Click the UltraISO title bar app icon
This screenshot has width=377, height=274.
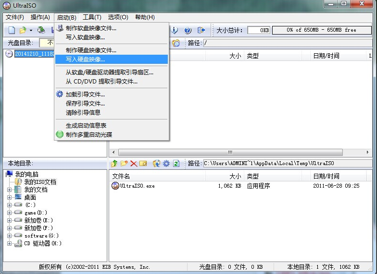(x=7, y=6)
